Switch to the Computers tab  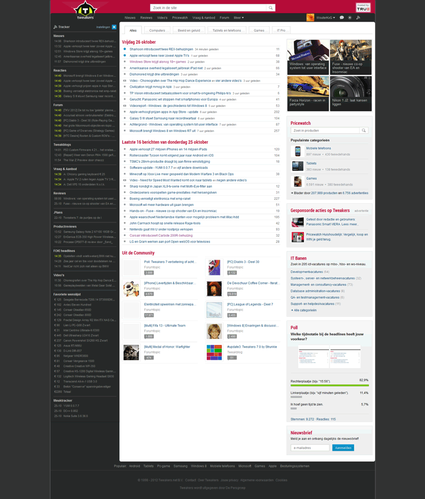click(157, 31)
